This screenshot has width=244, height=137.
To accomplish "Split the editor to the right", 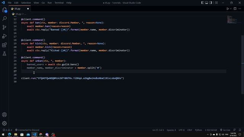I will 235,9.
